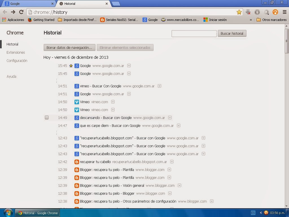
Task: Select Historial in the left sidebar
Action: pos(12,44)
